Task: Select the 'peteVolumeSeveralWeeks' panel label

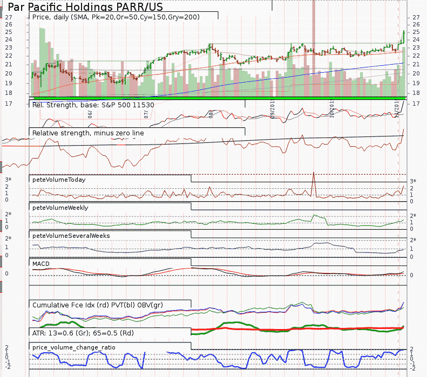Action: 71,236
